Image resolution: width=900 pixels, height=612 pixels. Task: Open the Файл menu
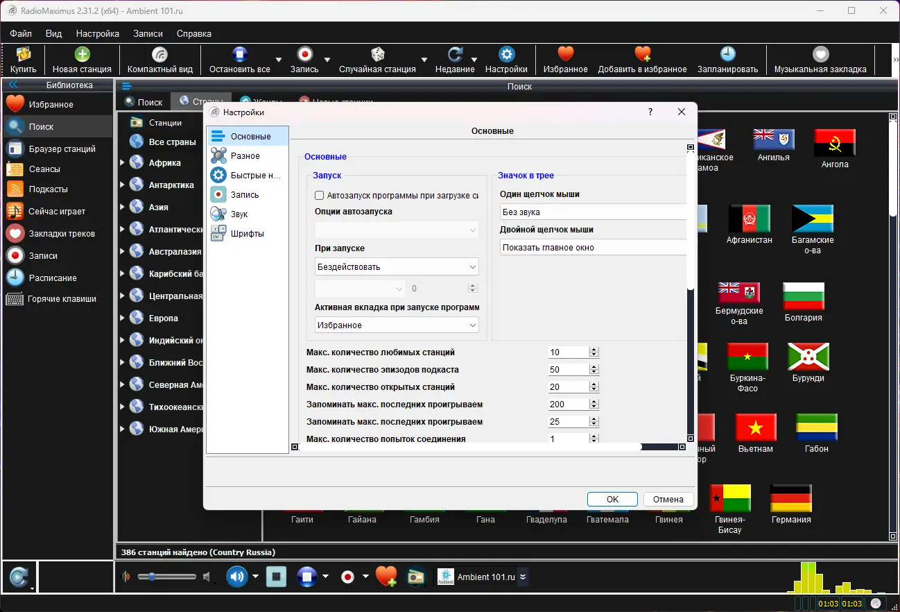tap(21, 33)
